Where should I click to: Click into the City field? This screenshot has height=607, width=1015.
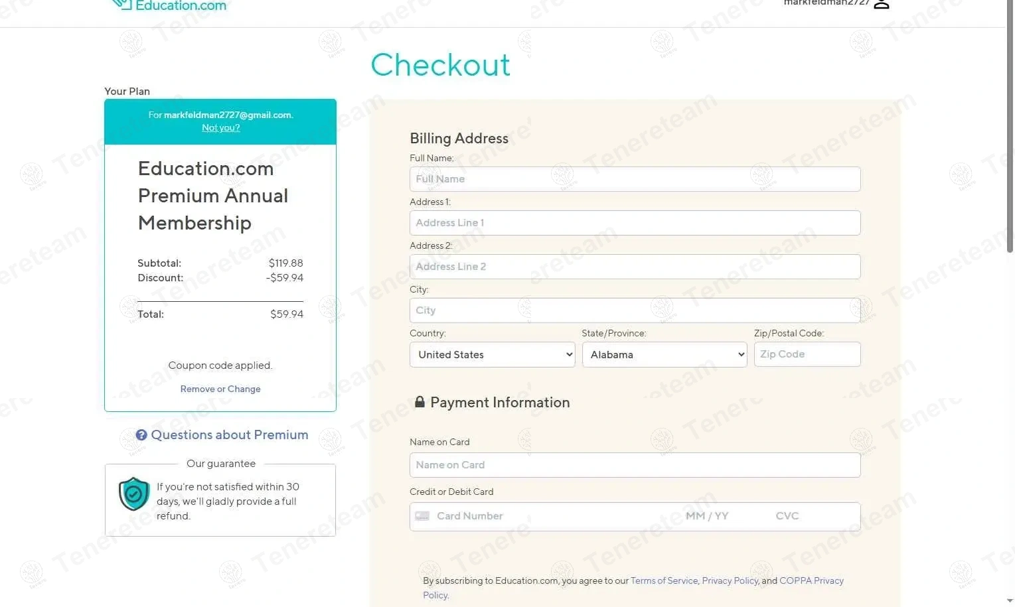tap(635, 310)
